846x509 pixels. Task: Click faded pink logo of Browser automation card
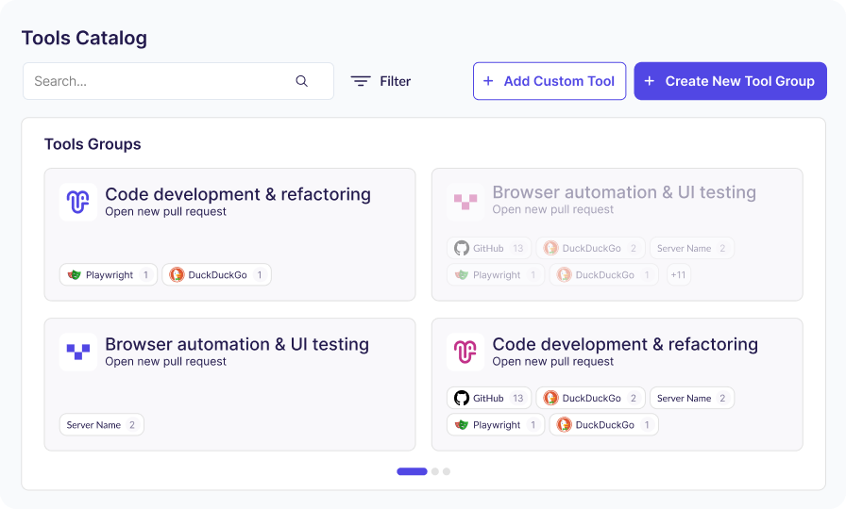(x=465, y=202)
